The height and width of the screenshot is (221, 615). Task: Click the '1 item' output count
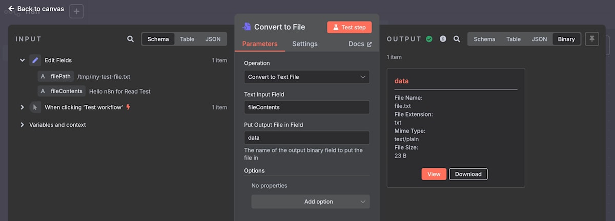395,57
